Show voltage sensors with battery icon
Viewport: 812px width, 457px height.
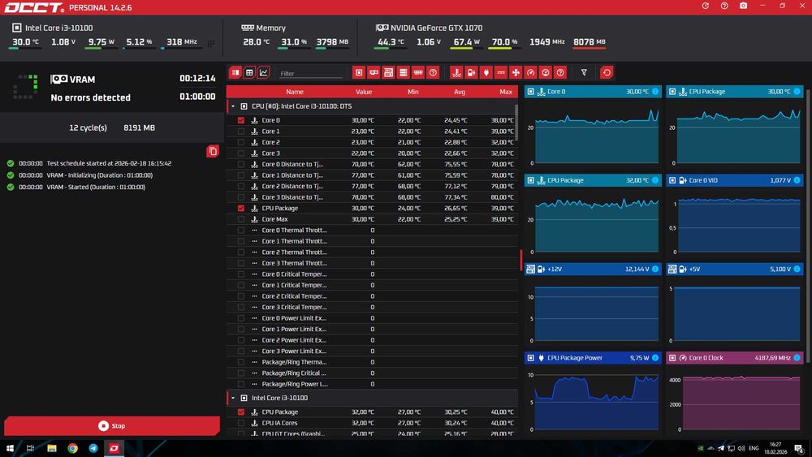coord(471,72)
